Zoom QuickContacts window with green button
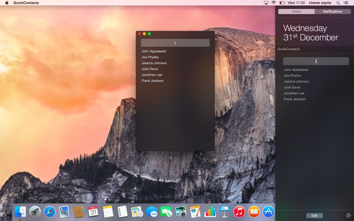This screenshot has width=354, height=221. tap(149, 34)
